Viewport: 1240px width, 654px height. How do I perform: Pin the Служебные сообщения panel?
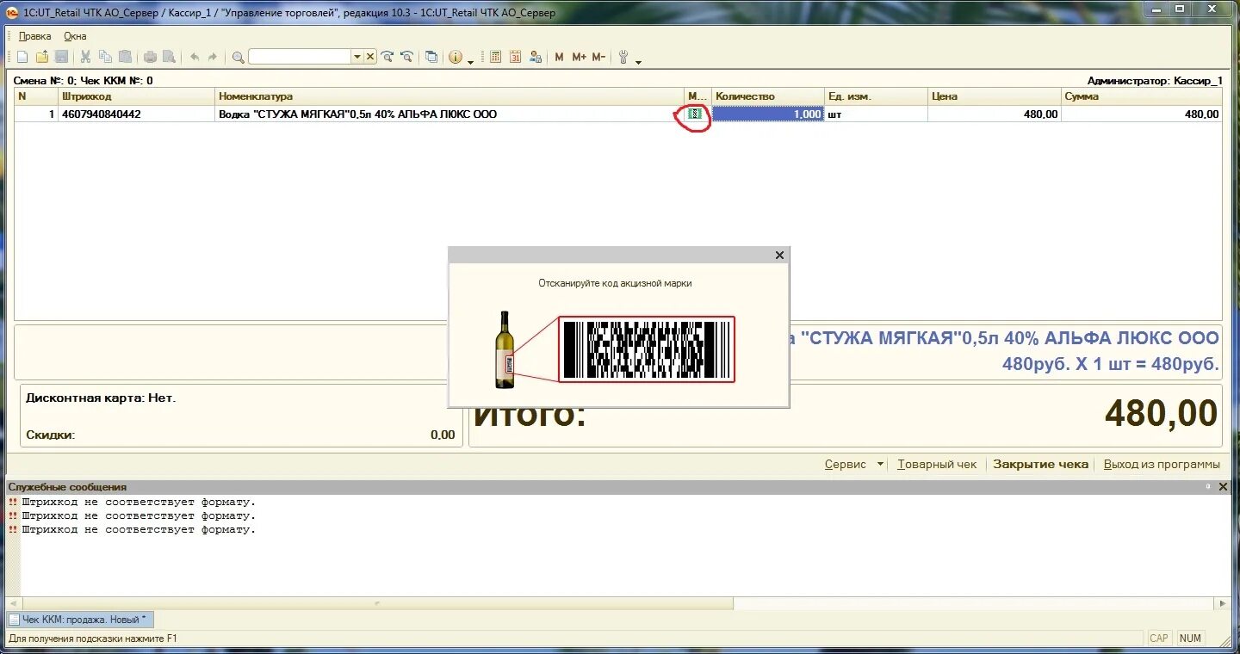pyautogui.click(x=1207, y=487)
